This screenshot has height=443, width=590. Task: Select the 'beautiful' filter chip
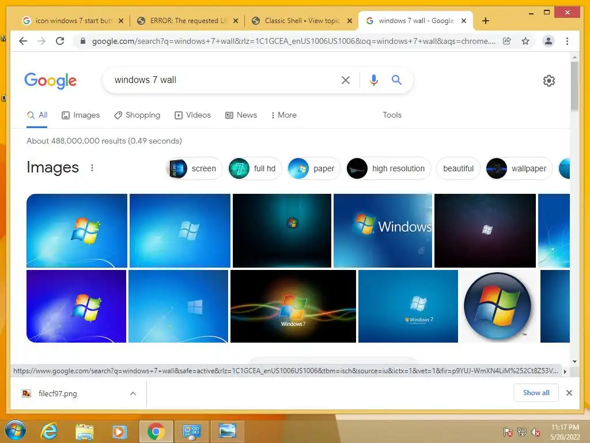tap(458, 168)
